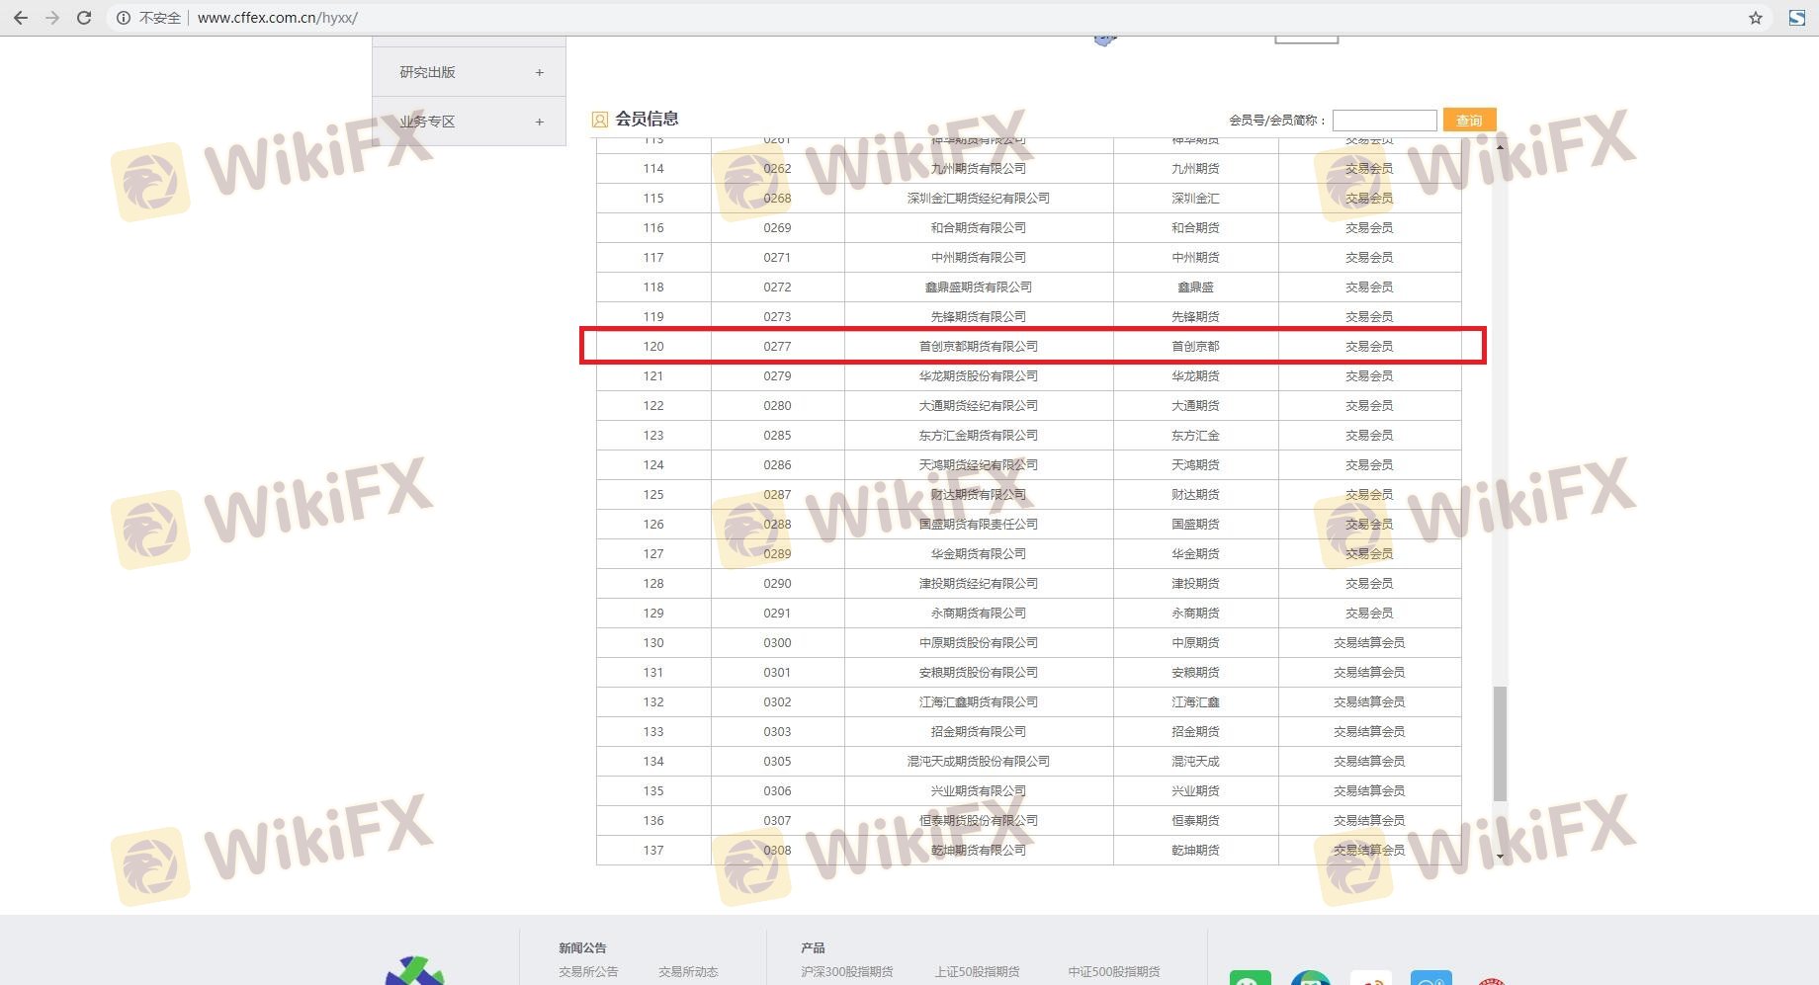
Task: Open the 交易所动态 footer link
Action: (688, 971)
